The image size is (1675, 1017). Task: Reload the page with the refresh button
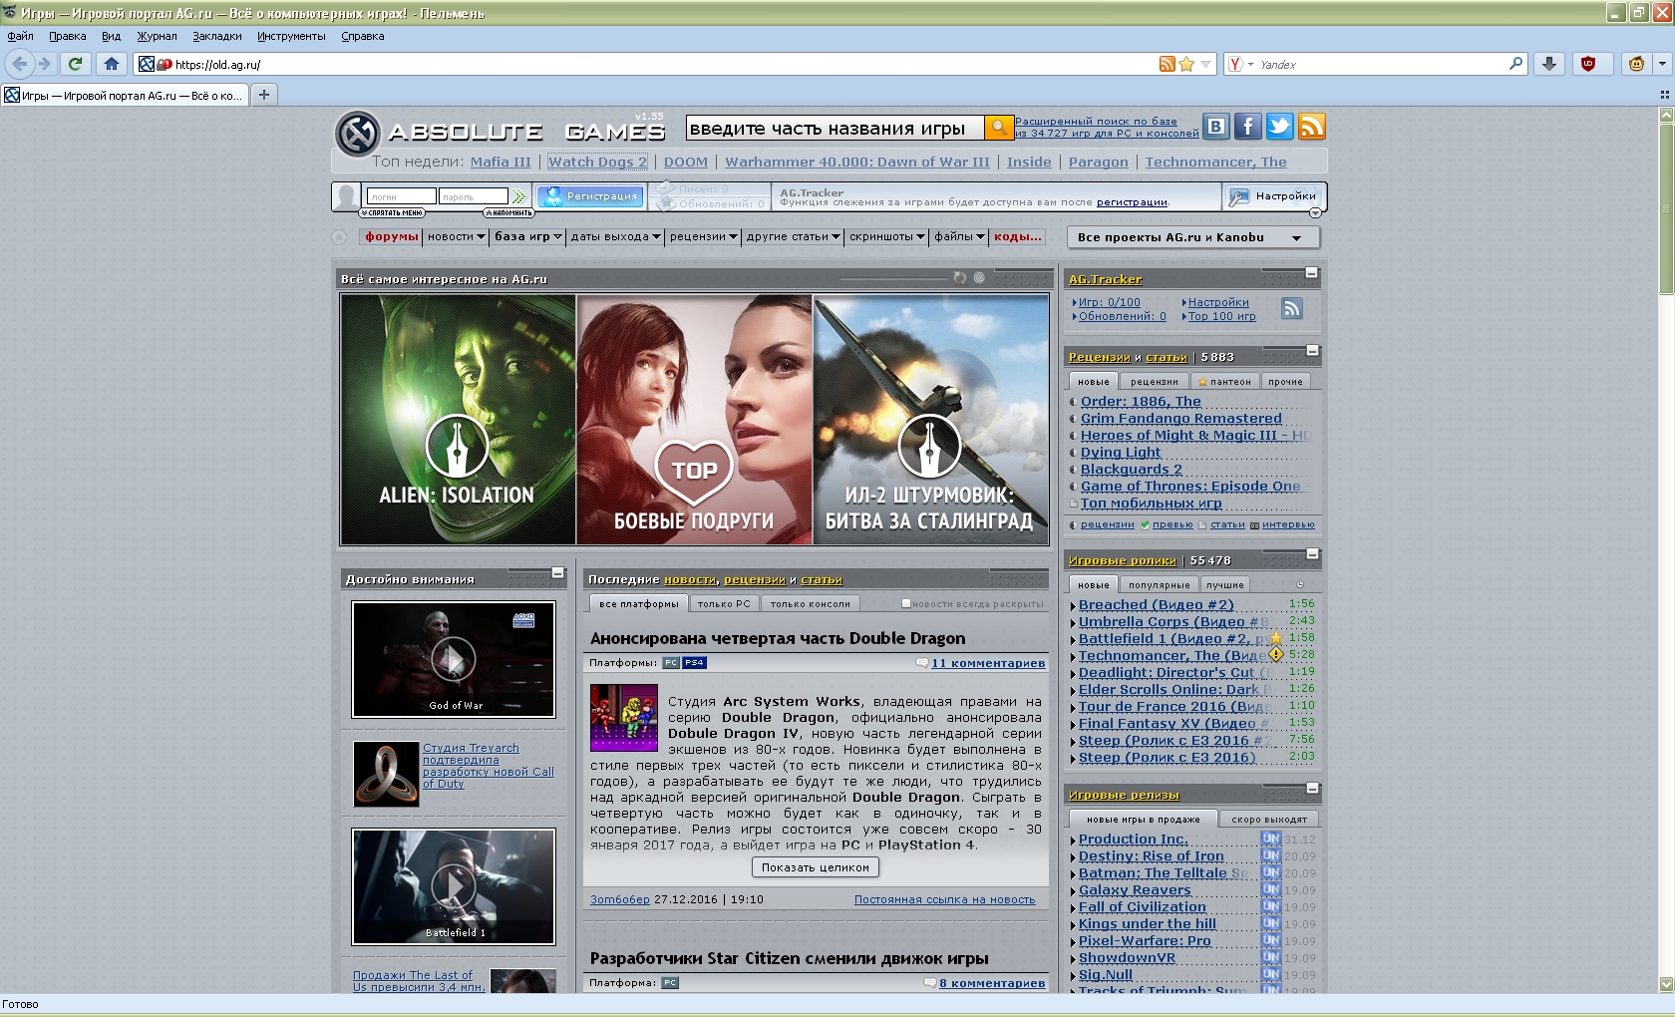75,64
